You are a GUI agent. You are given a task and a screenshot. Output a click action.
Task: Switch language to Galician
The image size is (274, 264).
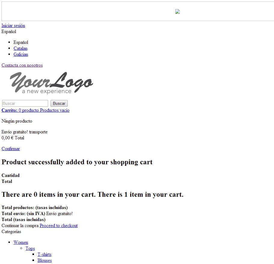(21, 54)
